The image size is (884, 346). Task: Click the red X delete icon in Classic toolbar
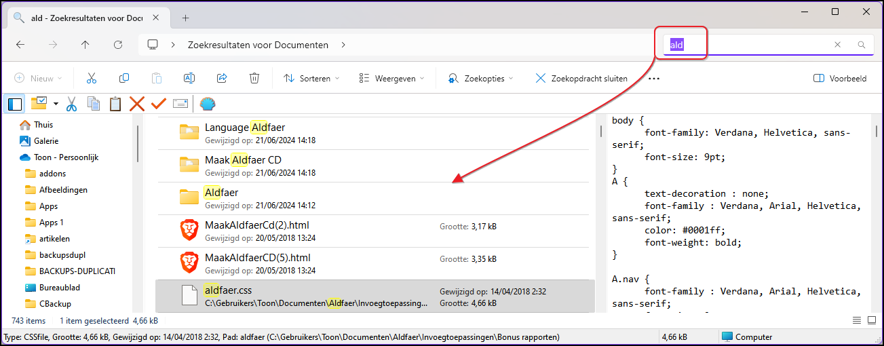[x=137, y=104]
